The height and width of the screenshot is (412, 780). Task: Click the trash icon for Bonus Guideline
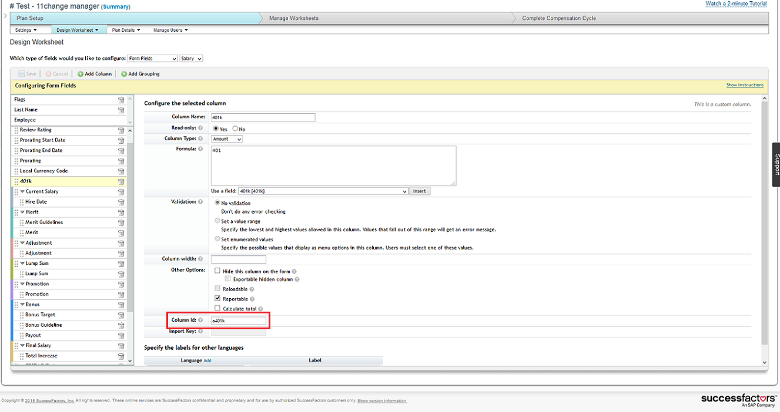[121, 325]
